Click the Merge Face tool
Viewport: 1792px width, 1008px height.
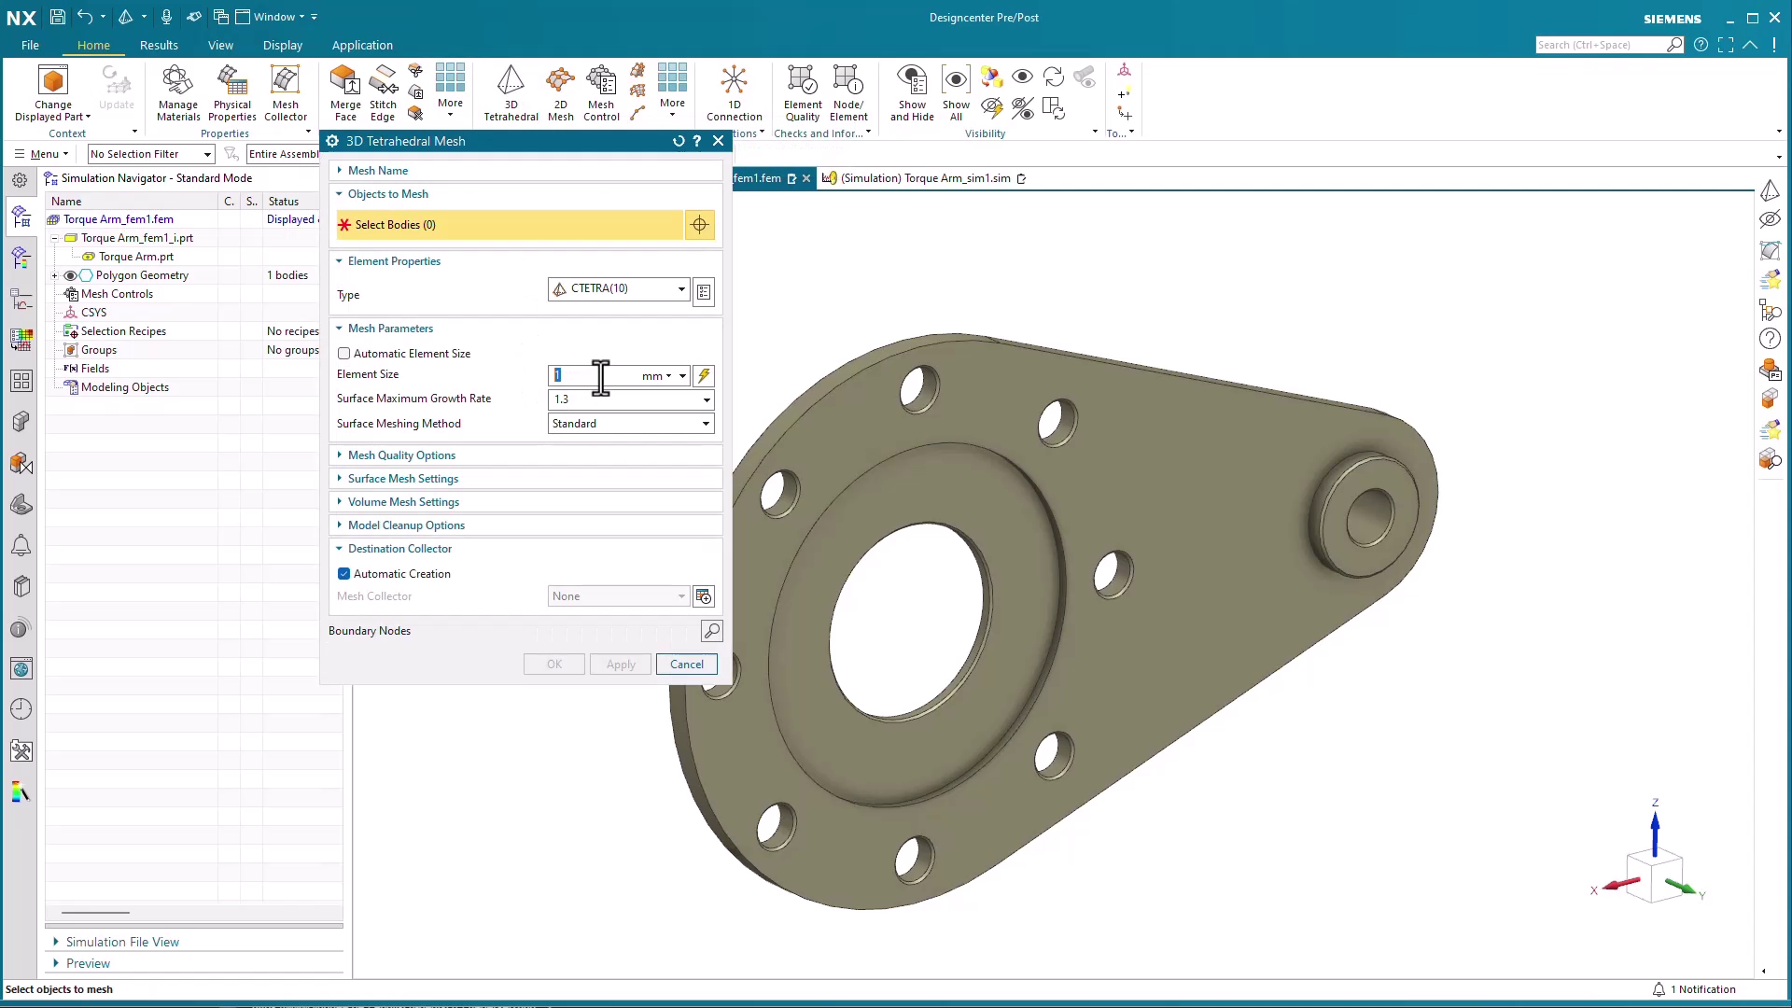click(x=345, y=91)
